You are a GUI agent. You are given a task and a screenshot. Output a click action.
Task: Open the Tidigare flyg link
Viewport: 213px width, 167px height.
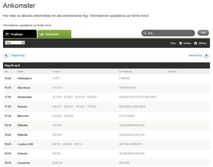point(18,55)
